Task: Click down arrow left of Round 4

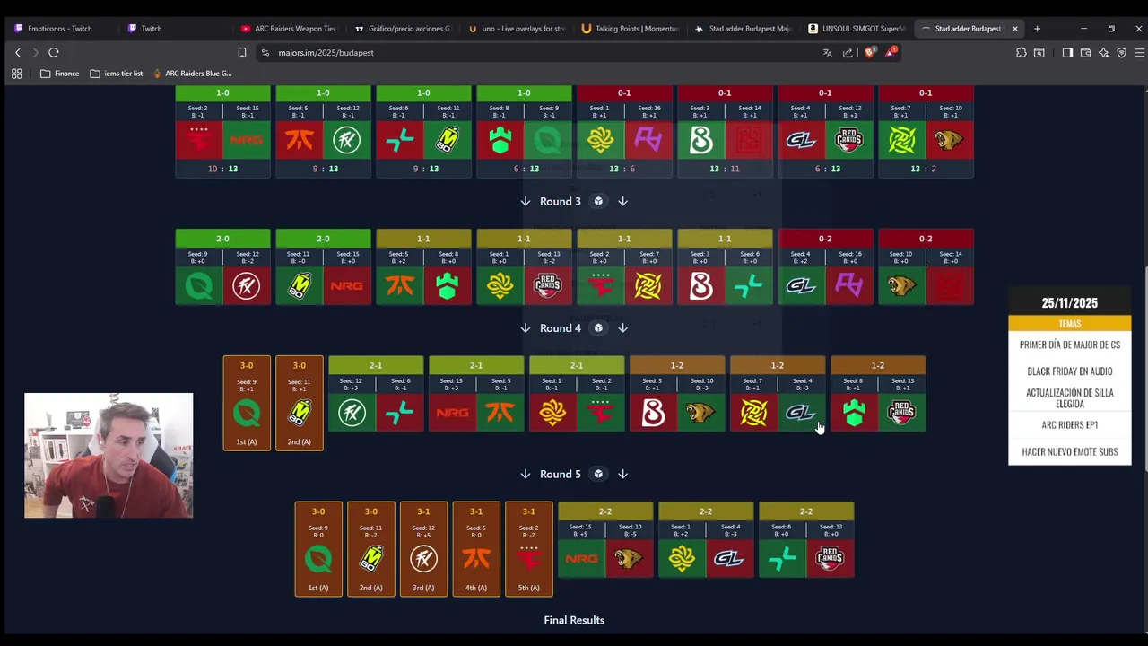Action: pyautogui.click(x=526, y=328)
